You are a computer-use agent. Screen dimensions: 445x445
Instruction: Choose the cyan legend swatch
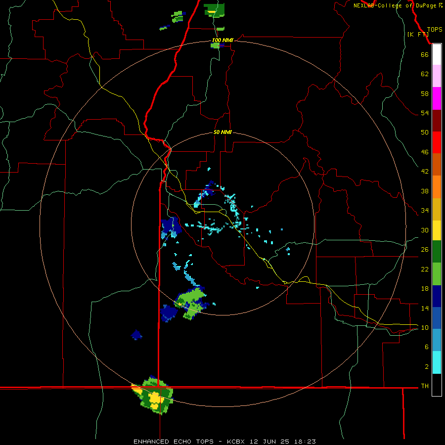pos(437,362)
